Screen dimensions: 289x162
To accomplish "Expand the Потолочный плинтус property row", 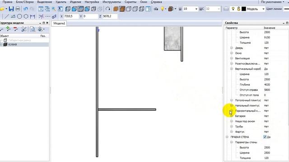I will tap(232, 100).
